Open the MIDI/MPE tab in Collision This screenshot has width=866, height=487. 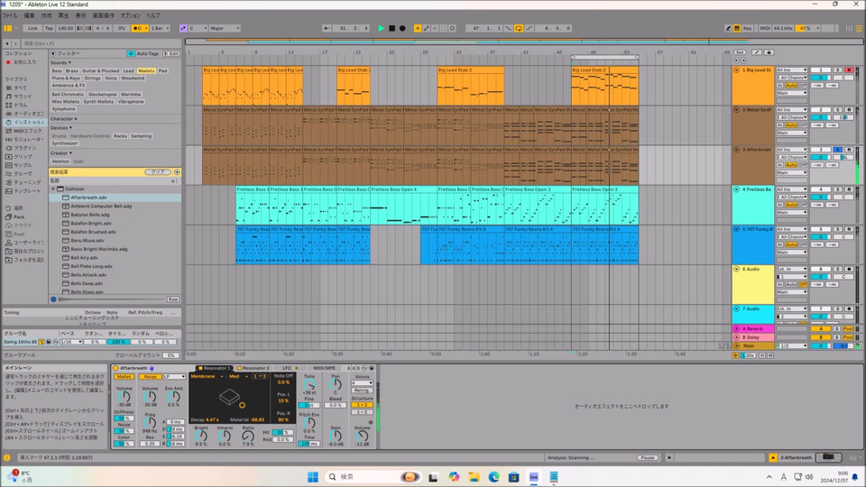click(x=324, y=368)
